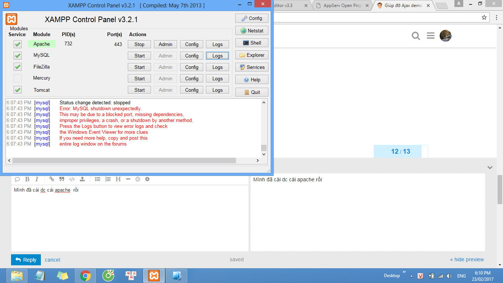The image size is (503, 283).
Task: Open Netstat from XAMPP side buttons
Action: [252, 31]
